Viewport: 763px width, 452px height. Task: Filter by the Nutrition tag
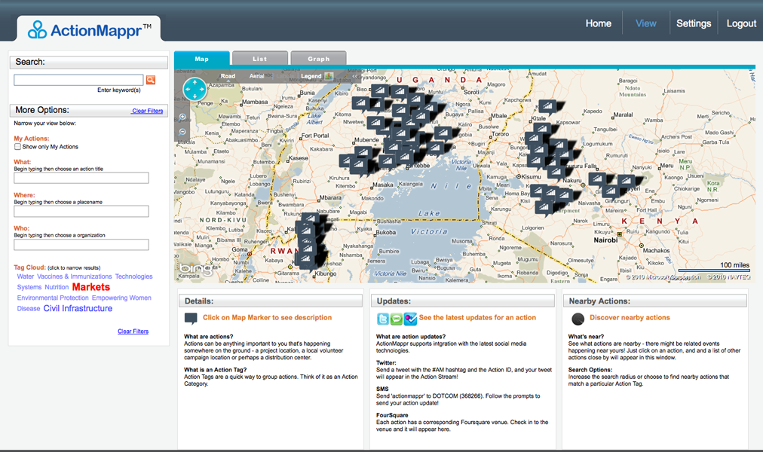tap(57, 287)
